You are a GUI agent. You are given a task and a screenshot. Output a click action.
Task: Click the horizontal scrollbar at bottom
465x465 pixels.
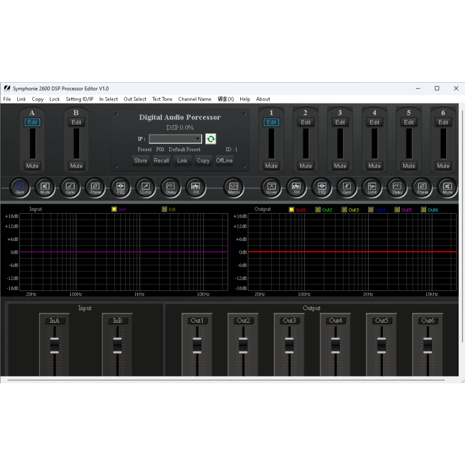pos(226,380)
